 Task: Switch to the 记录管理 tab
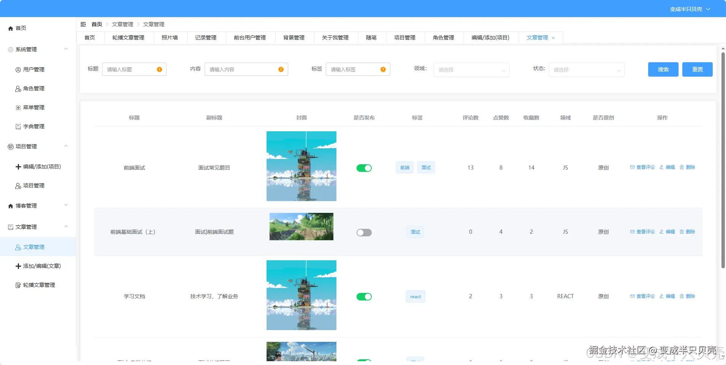tap(206, 38)
